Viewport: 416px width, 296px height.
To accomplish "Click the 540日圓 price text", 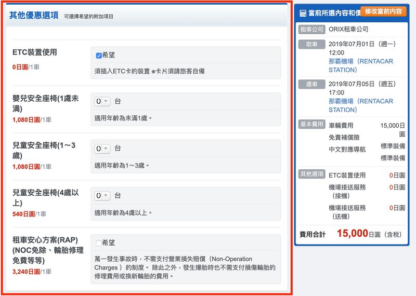I will pos(23,214).
